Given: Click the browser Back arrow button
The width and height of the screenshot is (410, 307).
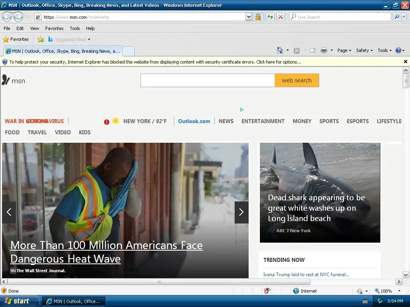Looking at the screenshot, I should click(7, 17).
